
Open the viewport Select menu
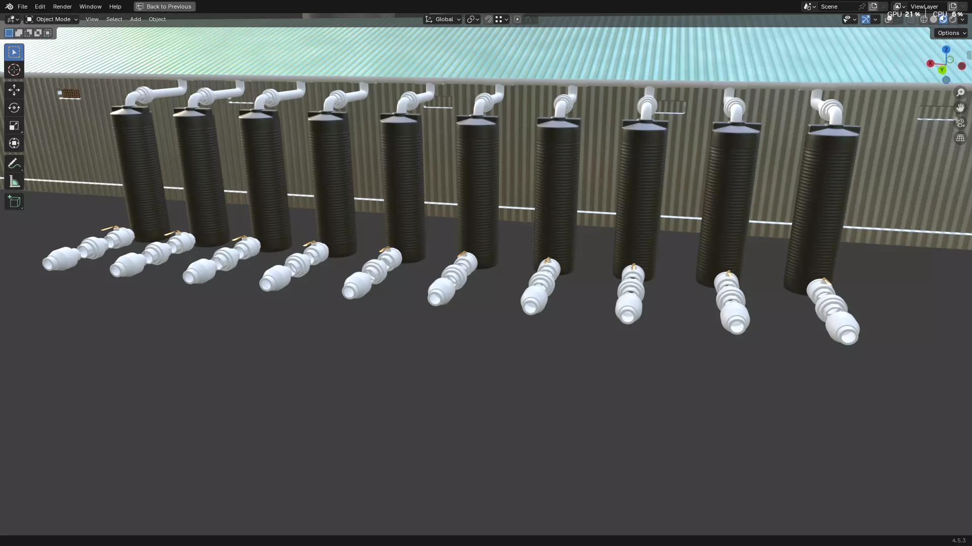(114, 19)
